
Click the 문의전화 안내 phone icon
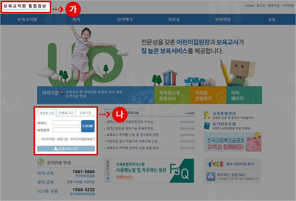click(41, 162)
